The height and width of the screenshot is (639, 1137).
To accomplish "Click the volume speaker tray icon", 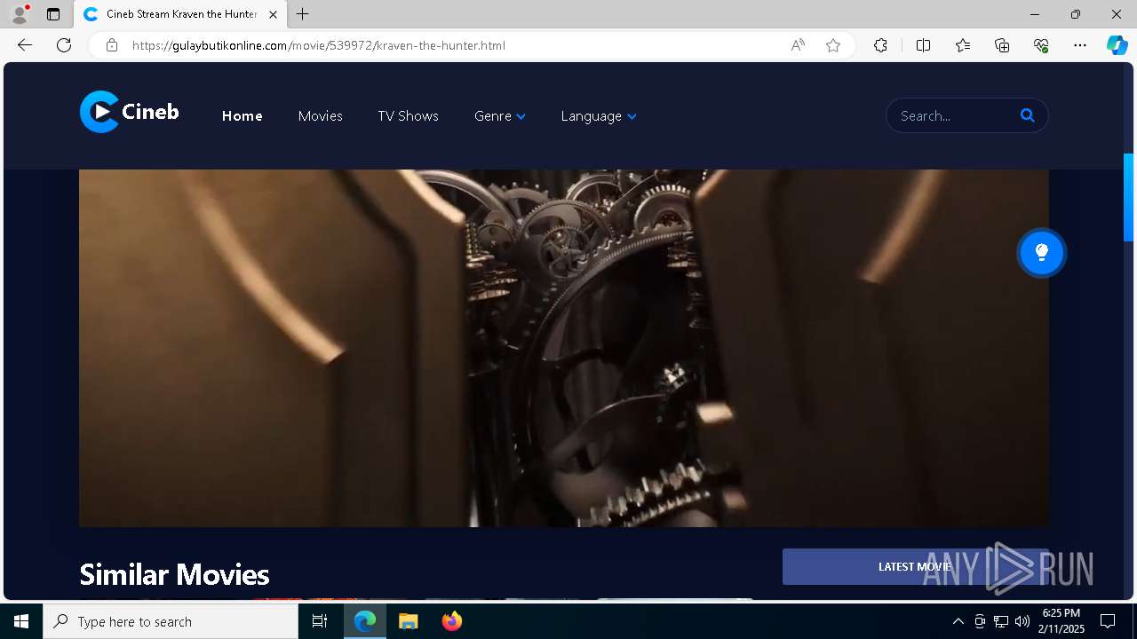I will tap(1022, 621).
